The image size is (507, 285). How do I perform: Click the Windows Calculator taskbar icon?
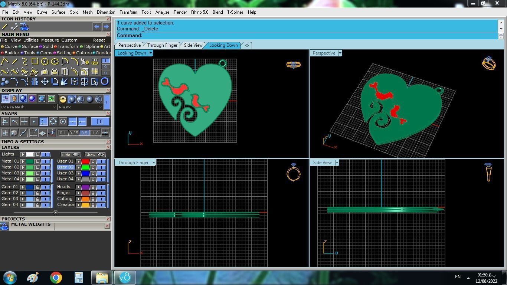coord(79,278)
